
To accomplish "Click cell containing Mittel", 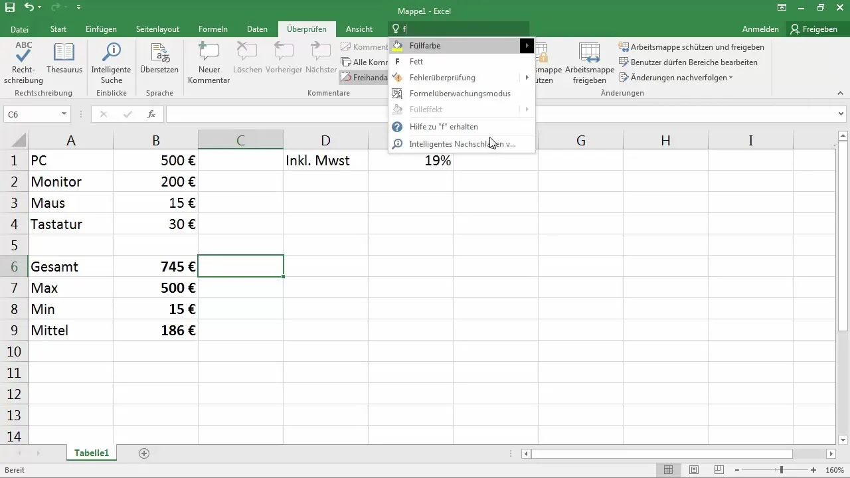I will 70,330.
